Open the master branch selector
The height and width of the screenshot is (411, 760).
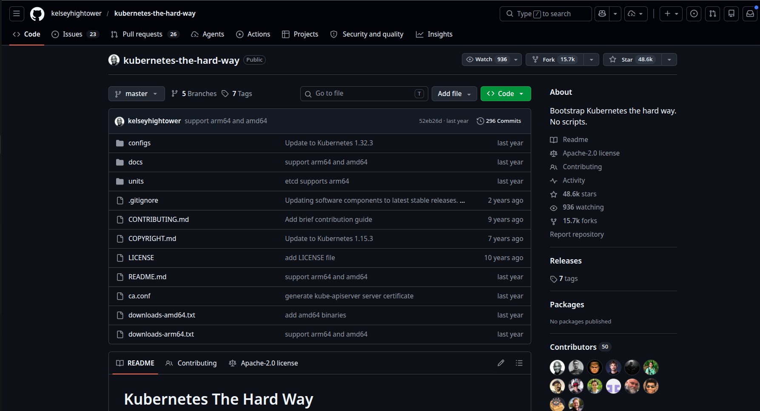pyautogui.click(x=137, y=94)
